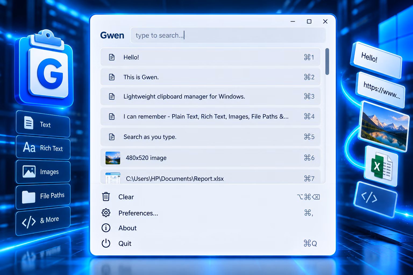Select the I can remember - Plain Text entry
Screen dimensions: 413x275
211,117
